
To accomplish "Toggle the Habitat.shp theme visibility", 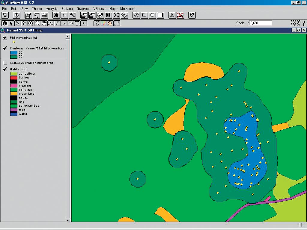I will click(x=5, y=69).
